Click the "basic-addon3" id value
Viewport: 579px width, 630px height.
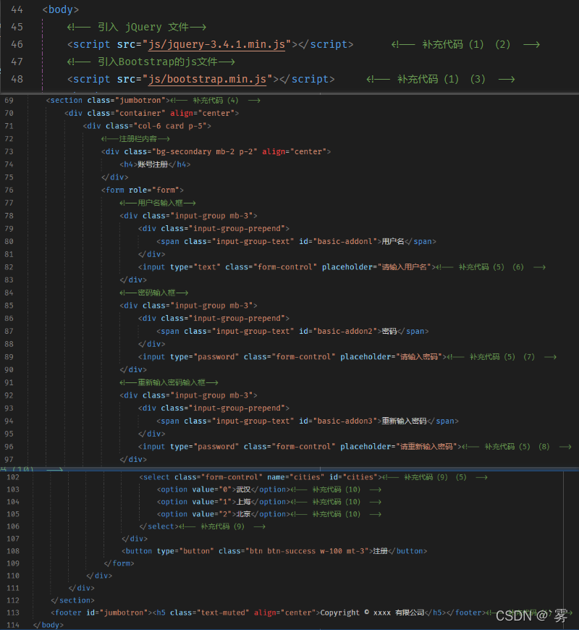pyautogui.click(x=345, y=421)
